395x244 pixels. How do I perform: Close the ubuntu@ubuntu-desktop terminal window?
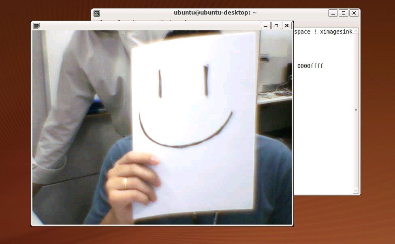click(354, 13)
